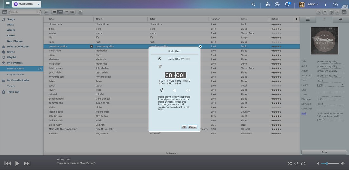This screenshot has width=349, height=170.
Task: Enable SAT alarm day
Action: pos(178,84)
